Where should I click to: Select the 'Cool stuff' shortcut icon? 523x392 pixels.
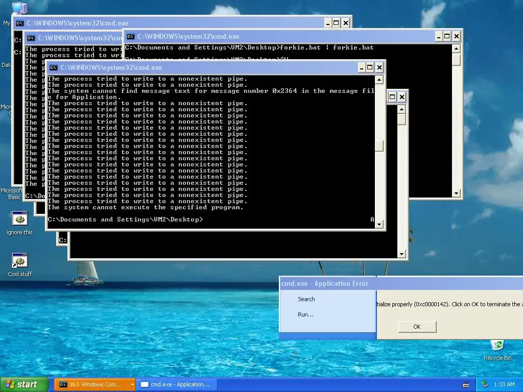tap(20, 265)
